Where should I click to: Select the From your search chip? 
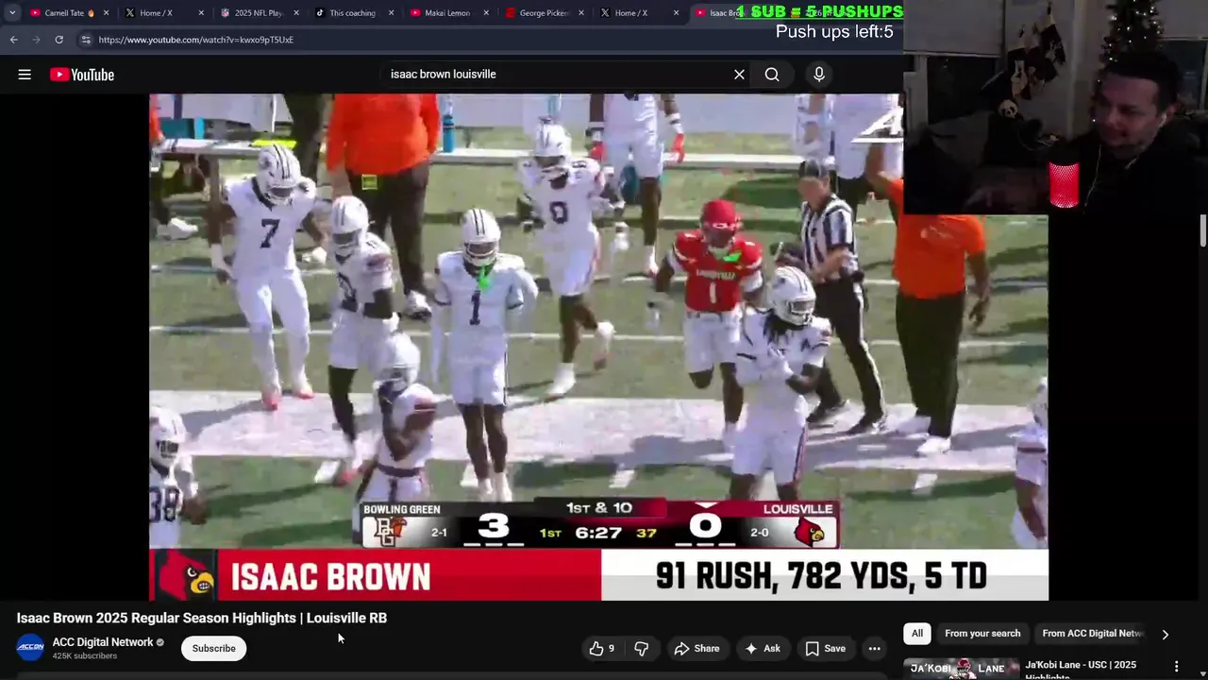982,634
